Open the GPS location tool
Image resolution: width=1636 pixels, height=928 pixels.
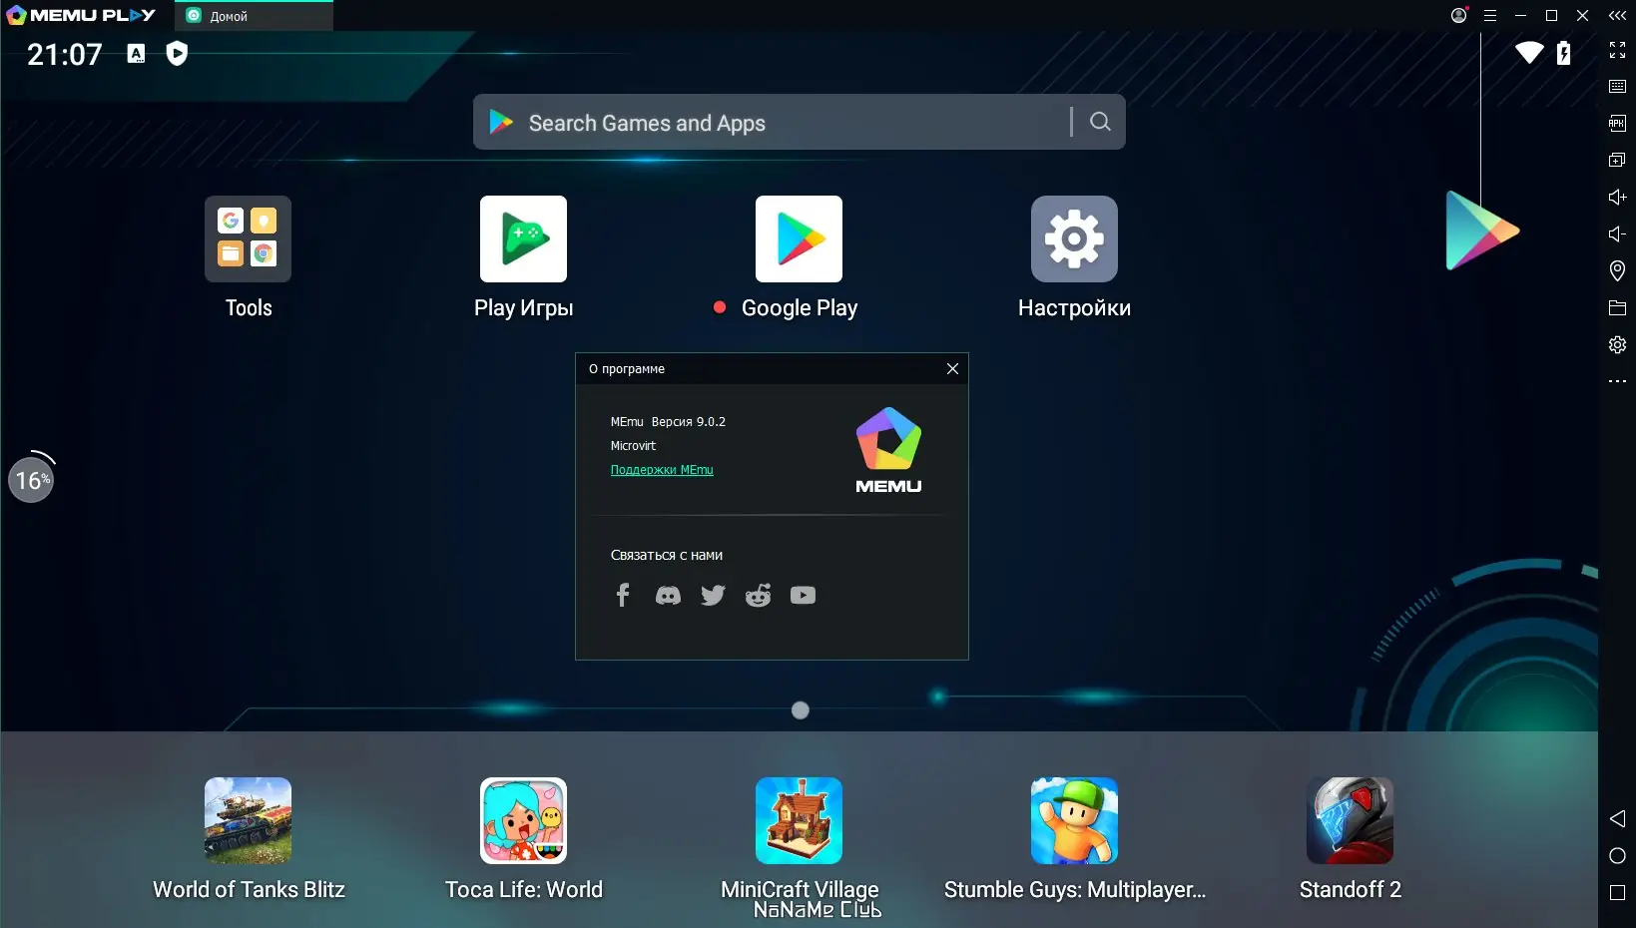1618,270
